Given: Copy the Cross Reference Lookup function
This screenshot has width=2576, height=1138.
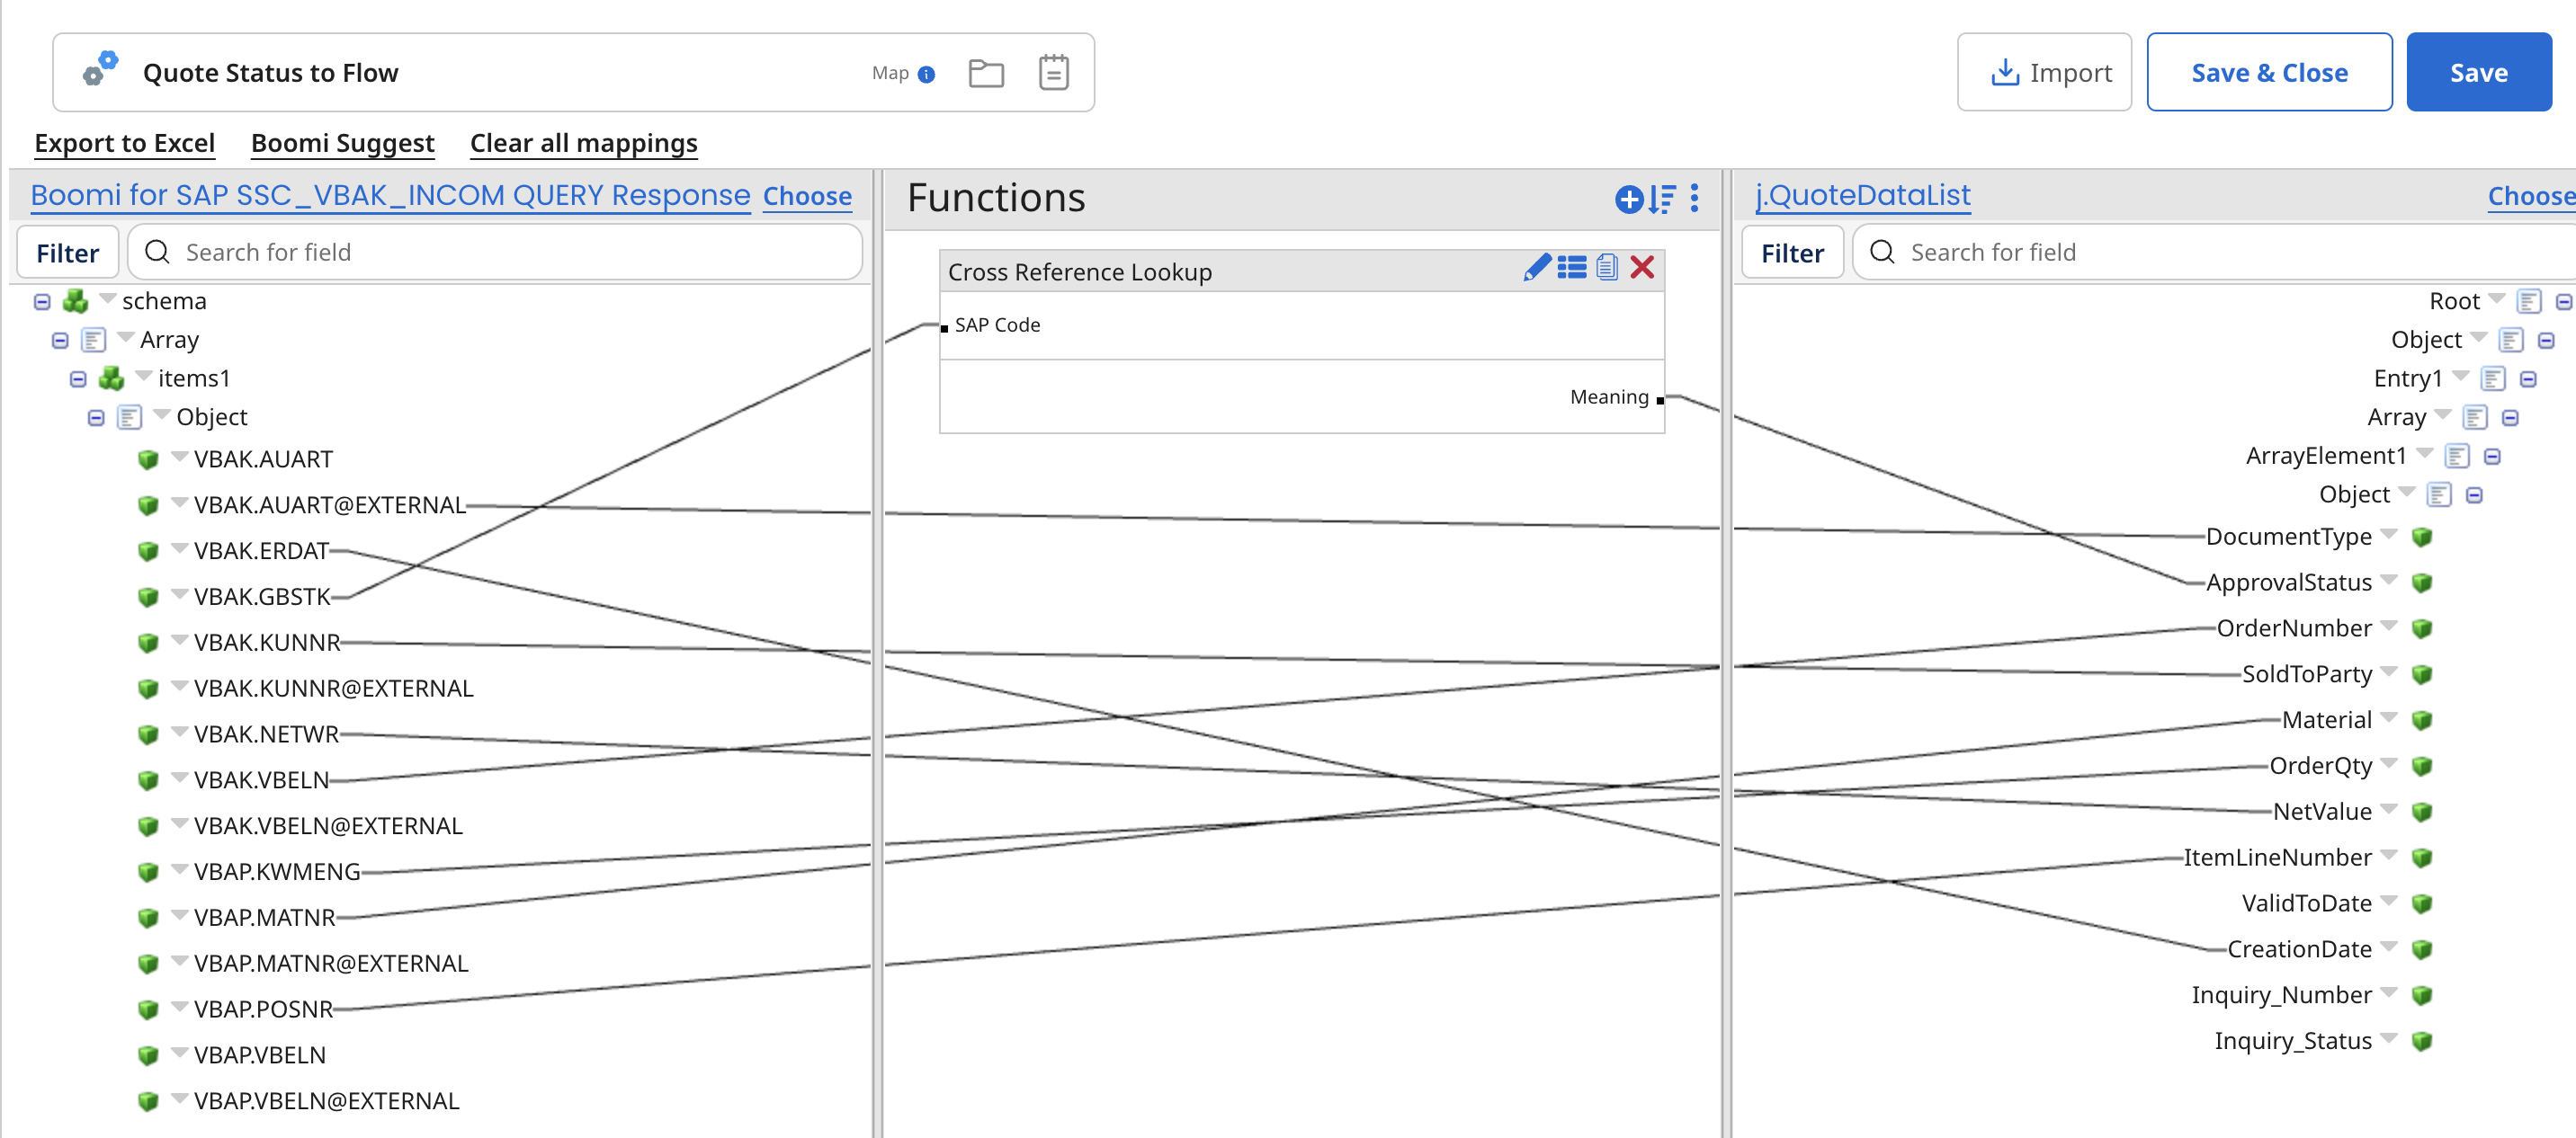Looking at the screenshot, I should tap(1607, 268).
